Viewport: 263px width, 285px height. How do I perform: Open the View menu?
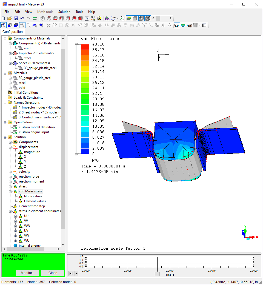(28, 12)
